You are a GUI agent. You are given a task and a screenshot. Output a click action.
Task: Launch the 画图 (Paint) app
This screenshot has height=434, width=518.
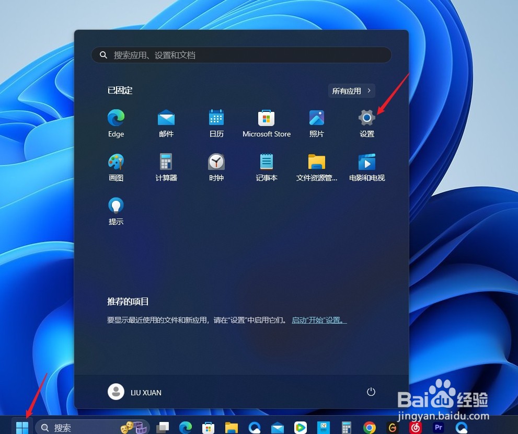pyautogui.click(x=116, y=167)
